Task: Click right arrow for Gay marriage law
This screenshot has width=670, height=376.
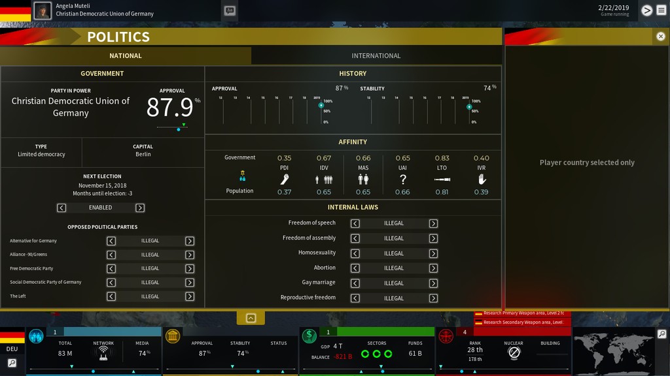Action: (433, 283)
